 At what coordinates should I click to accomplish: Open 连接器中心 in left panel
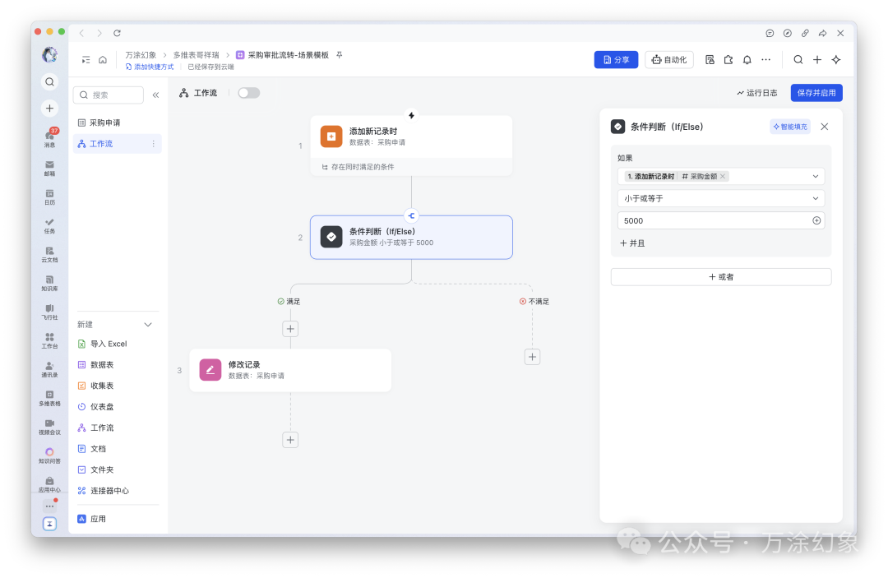(118, 490)
